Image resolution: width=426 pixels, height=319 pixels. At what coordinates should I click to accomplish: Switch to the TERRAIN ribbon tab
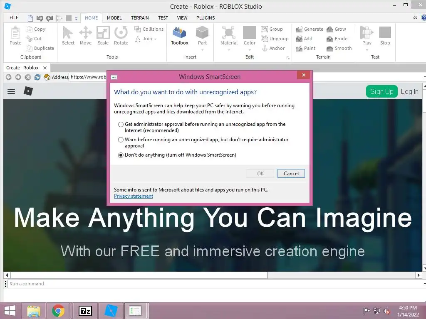point(140,18)
